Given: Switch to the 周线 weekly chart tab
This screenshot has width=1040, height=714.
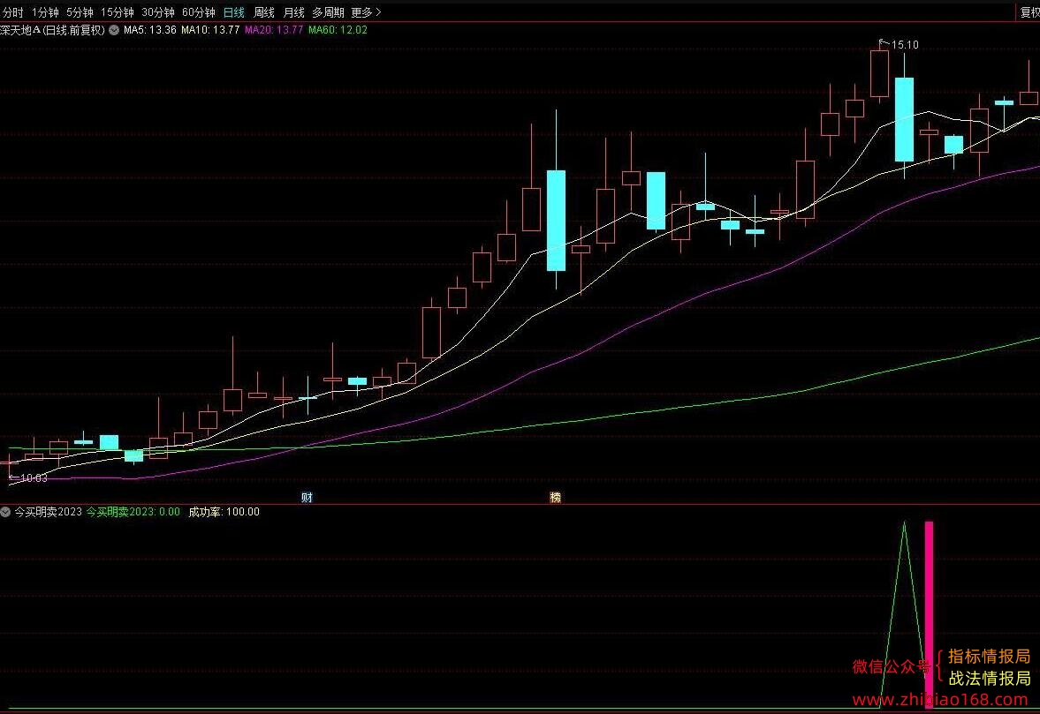Looking at the screenshot, I should pyautogui.click(x=264, y=12).
